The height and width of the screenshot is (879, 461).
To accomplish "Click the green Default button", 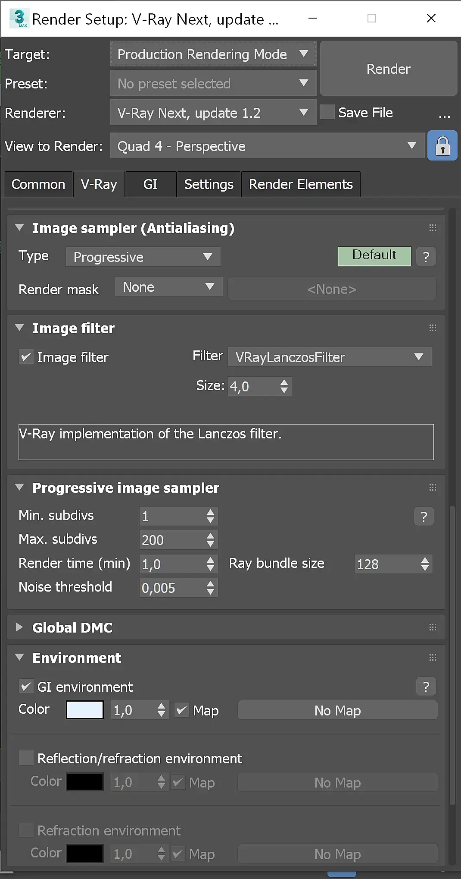I will tap(374, 256).
